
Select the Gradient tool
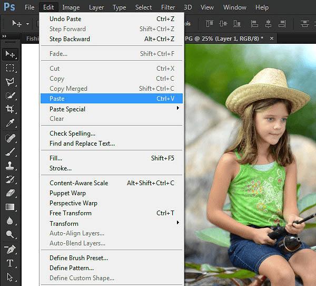(x=10, y=207)
